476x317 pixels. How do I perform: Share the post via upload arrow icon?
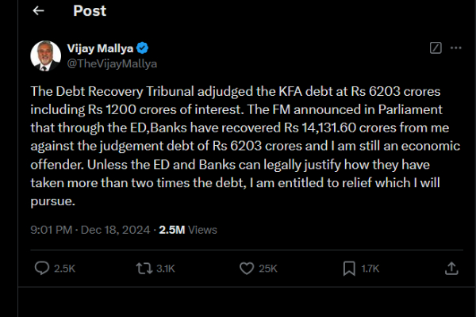pyautogui.click(x=451, y=268)
